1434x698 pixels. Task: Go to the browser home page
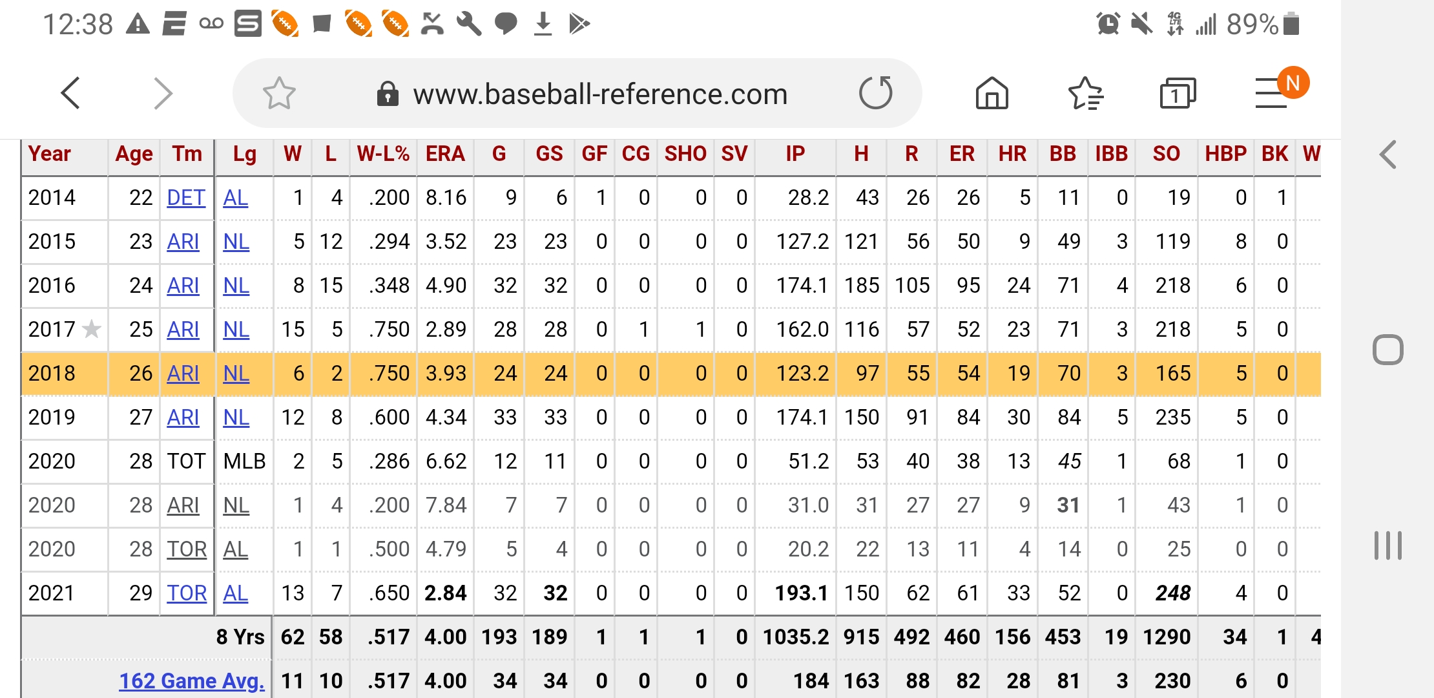(992, 94)
